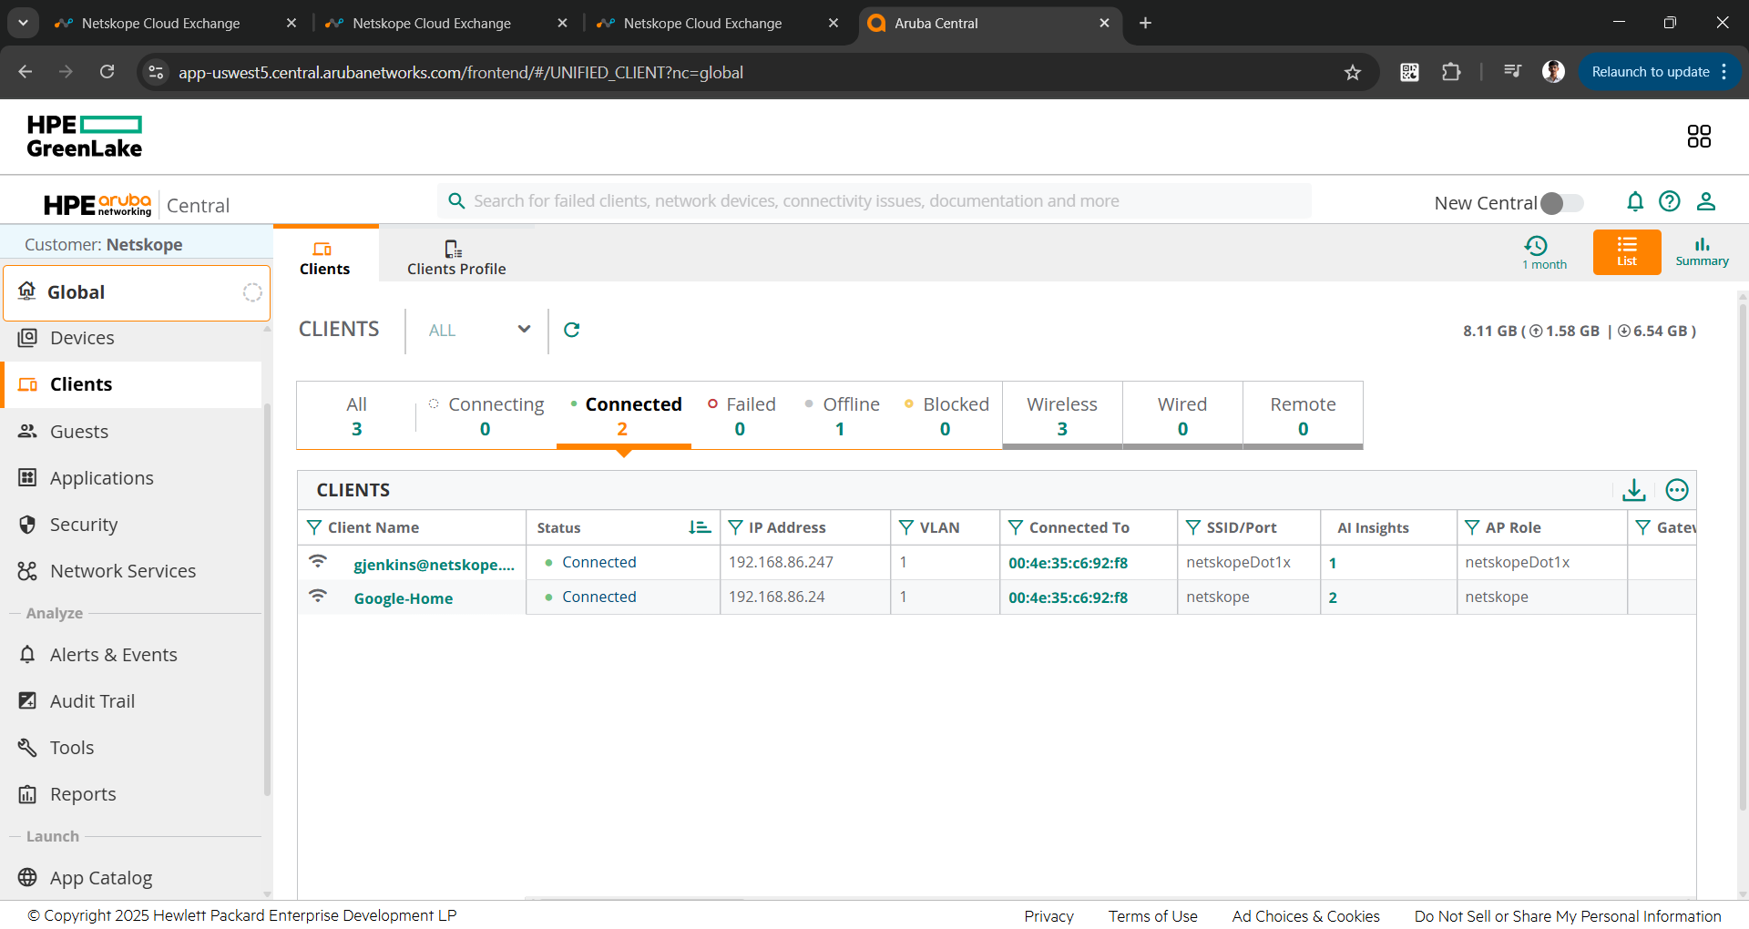This screenshot has height=929, width=1749.
Task: Switch to Summary view
Action: 1702,252
